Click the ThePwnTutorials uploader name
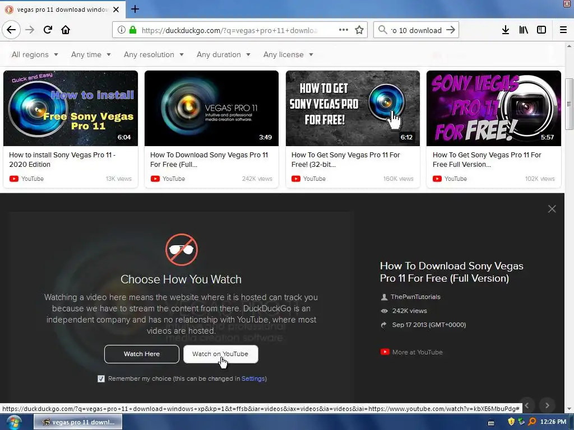This screenshot has width=574, height=430. click(x=415, y=297)
